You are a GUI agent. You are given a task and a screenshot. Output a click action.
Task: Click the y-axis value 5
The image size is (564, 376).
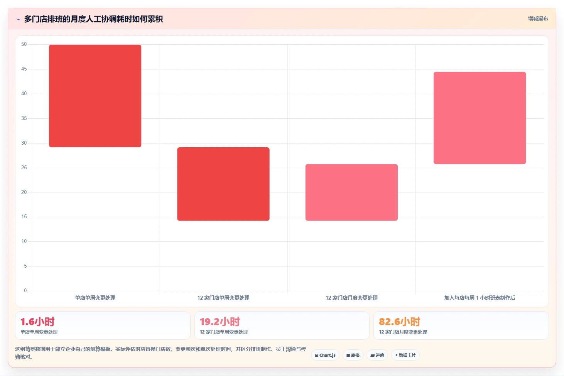coord(25,266)
